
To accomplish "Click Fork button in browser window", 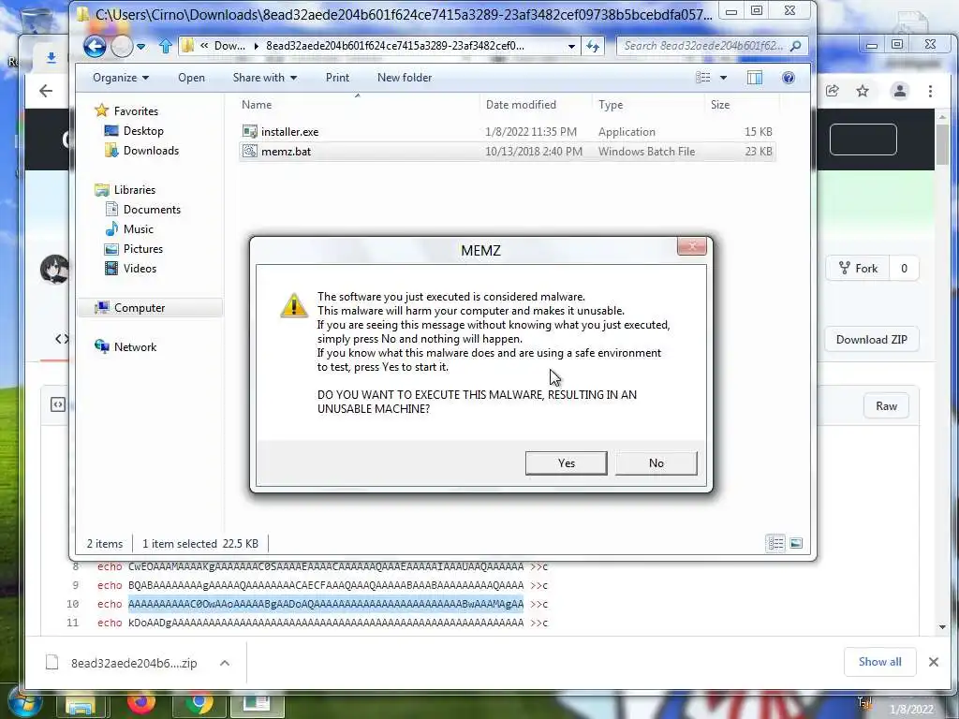I will point(858,269).
